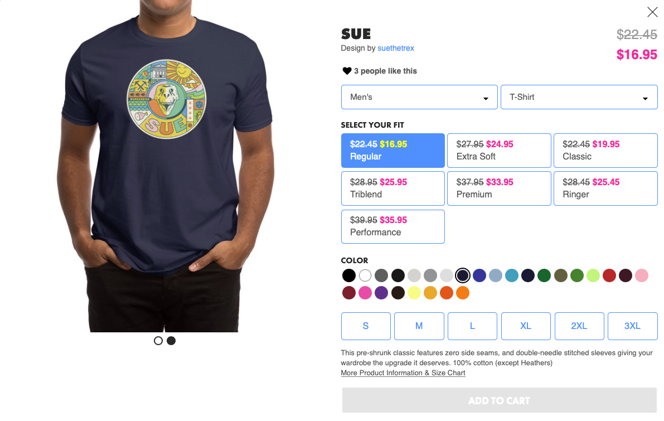664x421 pixels.
Task: Pick the light pink color swatch
Action: (642, 275)
